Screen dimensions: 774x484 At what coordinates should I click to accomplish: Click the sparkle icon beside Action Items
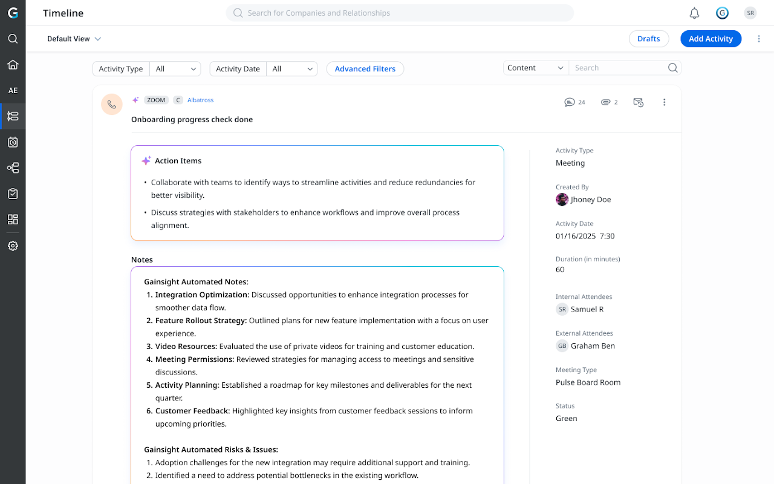146,161
